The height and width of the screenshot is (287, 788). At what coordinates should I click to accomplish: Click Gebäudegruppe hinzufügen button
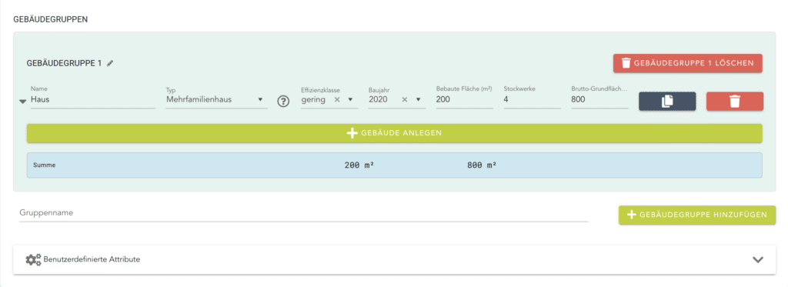pyautogui.click(x=697, y=215)
